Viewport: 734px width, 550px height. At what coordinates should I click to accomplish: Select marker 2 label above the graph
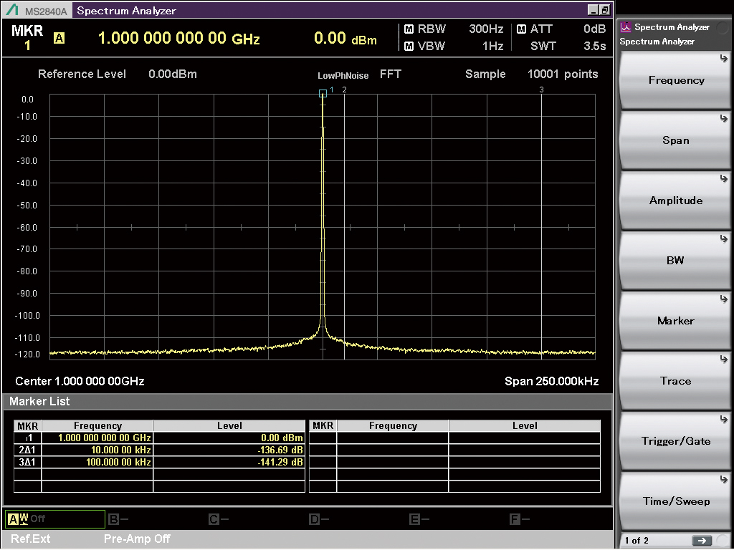coord(345,90)
